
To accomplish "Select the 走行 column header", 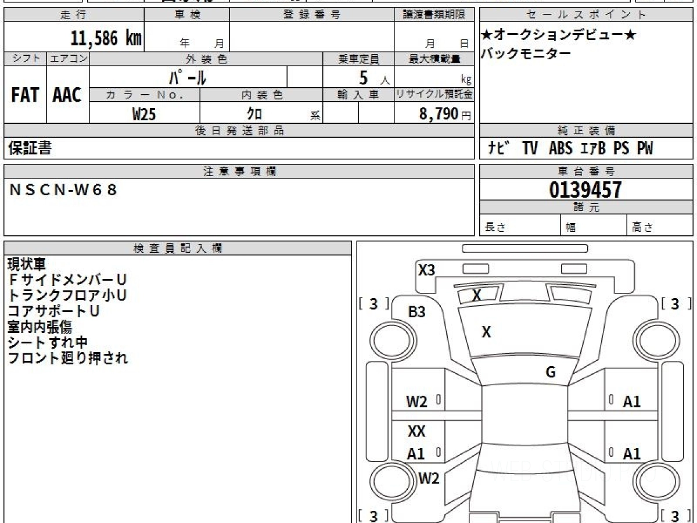I will 74,15.
